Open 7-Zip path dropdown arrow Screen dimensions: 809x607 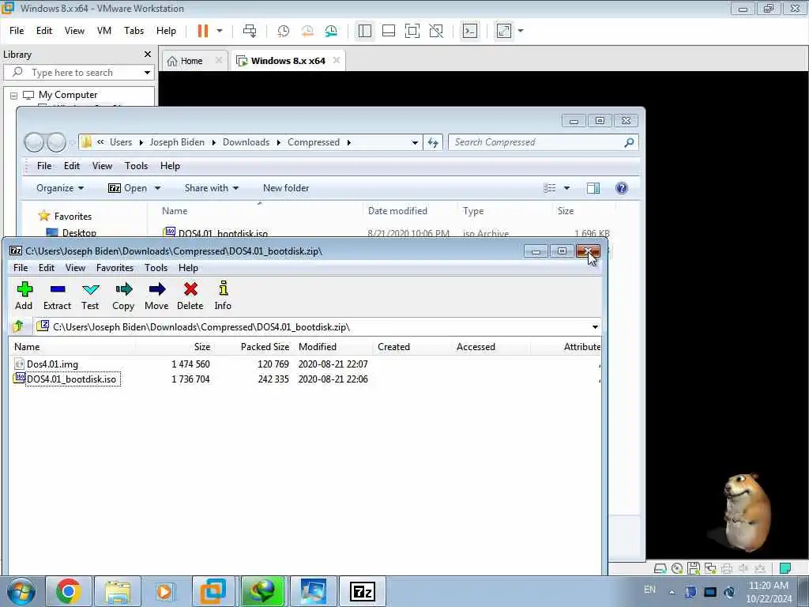pos(595,326)
